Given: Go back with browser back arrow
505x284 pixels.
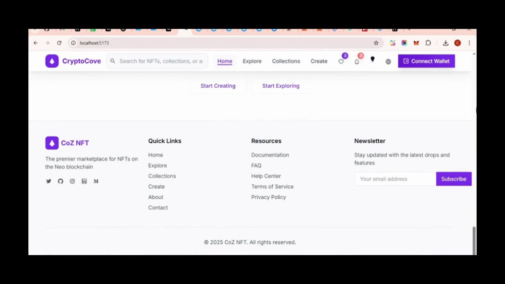Looking at the screenshot, I should 36,43.
